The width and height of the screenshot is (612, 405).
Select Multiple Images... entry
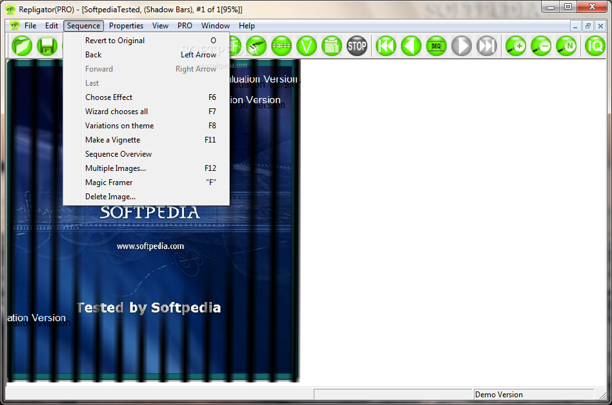(x=147, y=168)
